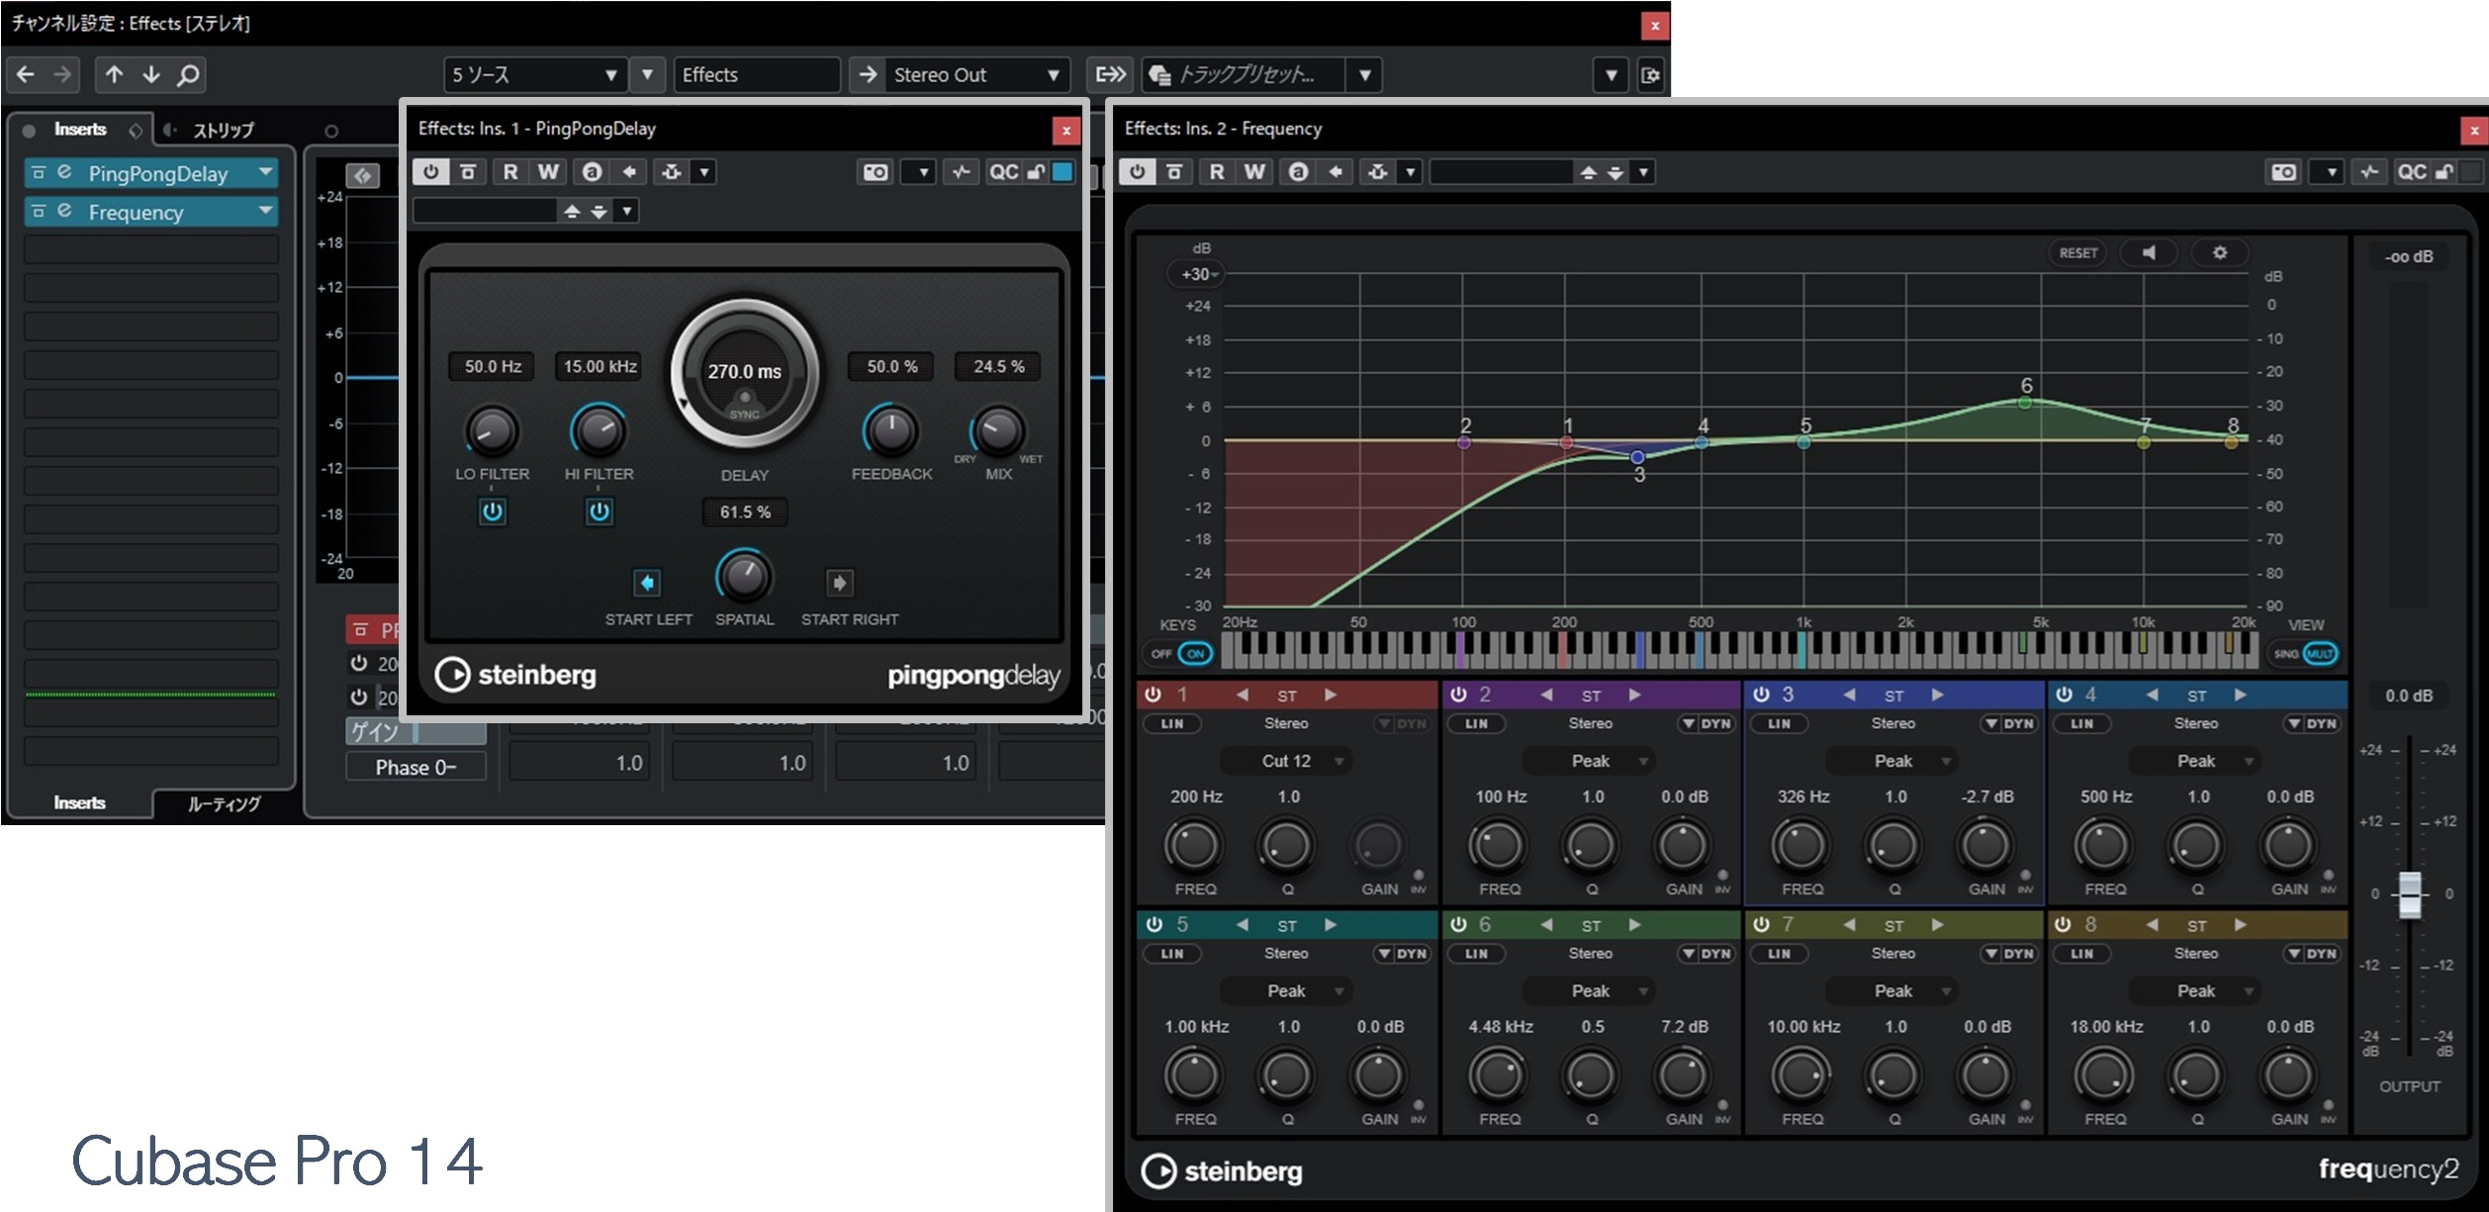The height and width of the screenshot is (1212, 2489).
Task: Click the search magnifier in channel settings
Action: [x=187, y=75]
